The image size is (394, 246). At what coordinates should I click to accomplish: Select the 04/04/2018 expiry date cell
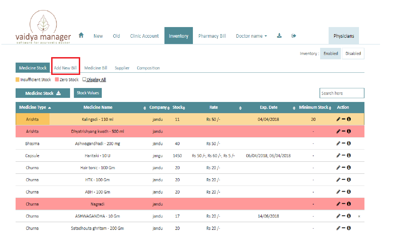pyautogui.click(x=268, y=119)
